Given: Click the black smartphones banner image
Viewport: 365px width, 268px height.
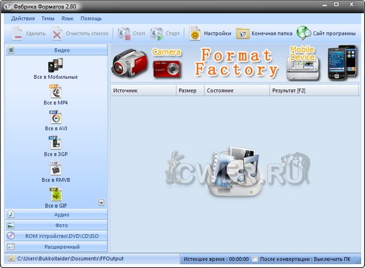Looking at the screenshot, I should pyautogui.click(x=342, y=63).
